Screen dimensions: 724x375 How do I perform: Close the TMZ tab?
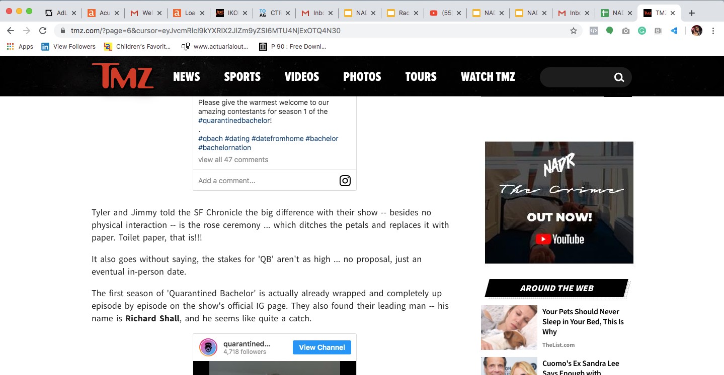point(673,13)
